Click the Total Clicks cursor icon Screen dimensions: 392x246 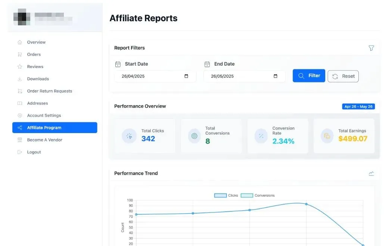129,136
